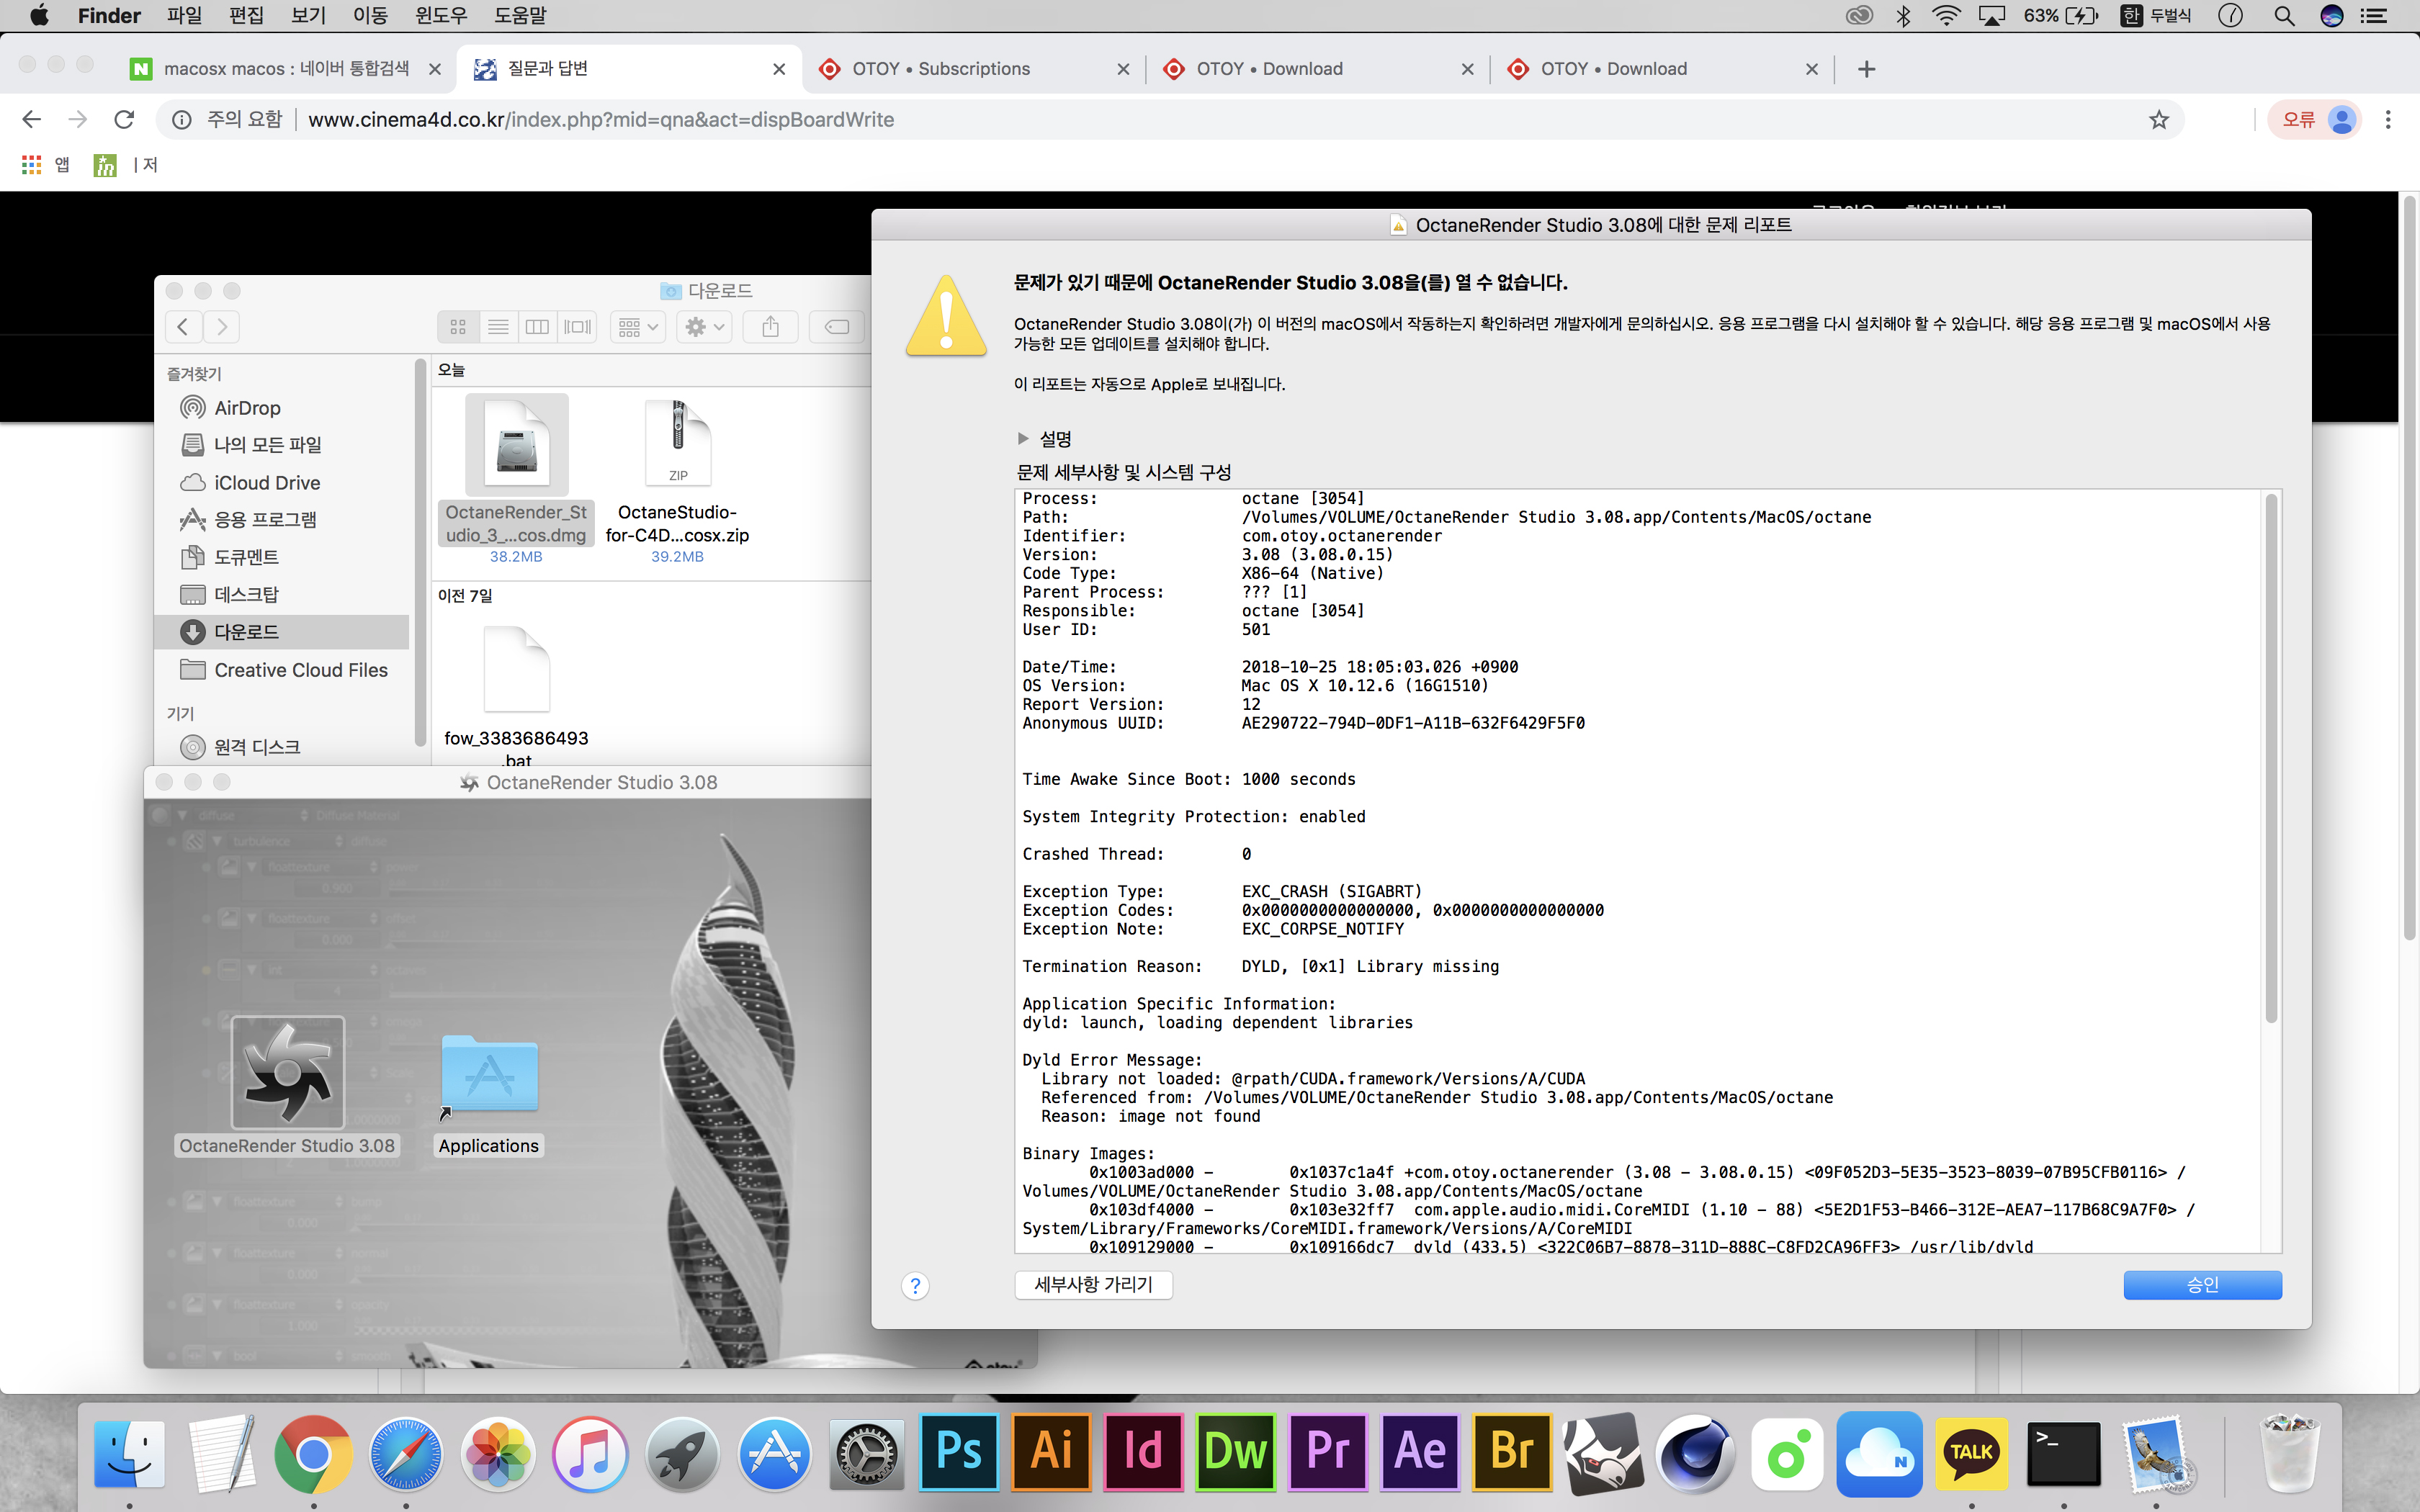Switch Finder to Cover Flow view
Screen dimensions: 2420x1512
click(x=578, y=327)
